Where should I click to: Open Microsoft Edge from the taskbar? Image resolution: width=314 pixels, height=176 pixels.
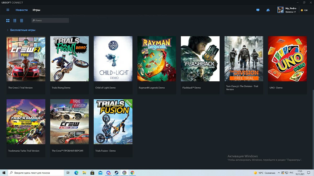point(76,173)
